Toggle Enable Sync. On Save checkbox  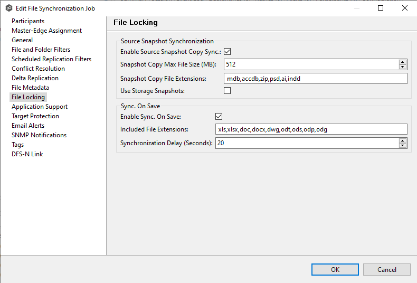pyautogui.click(x=219, y=117)
